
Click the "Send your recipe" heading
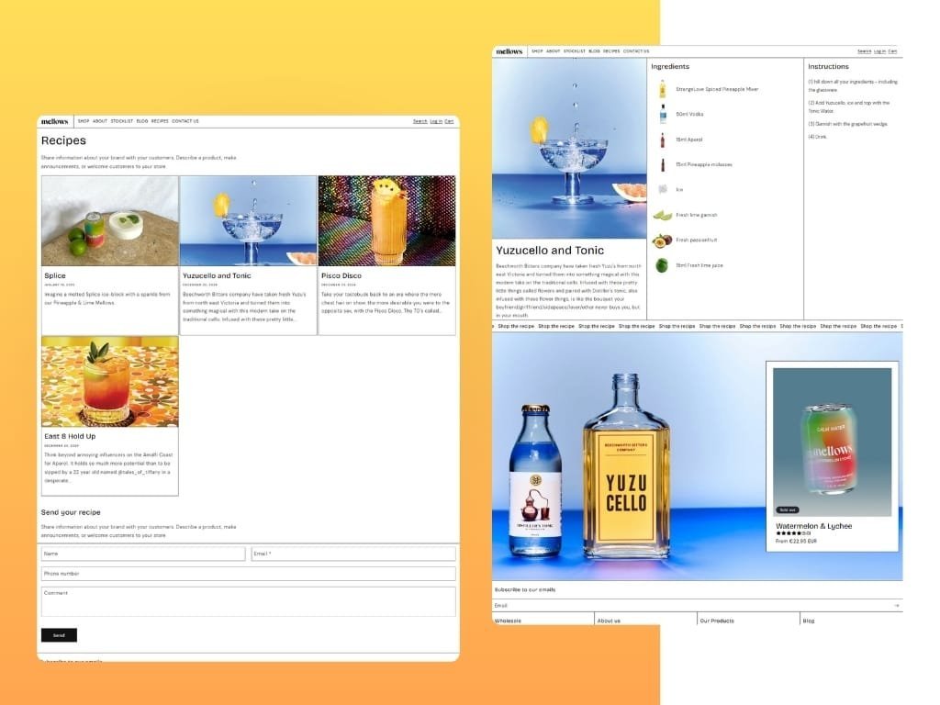pos(71,512)
